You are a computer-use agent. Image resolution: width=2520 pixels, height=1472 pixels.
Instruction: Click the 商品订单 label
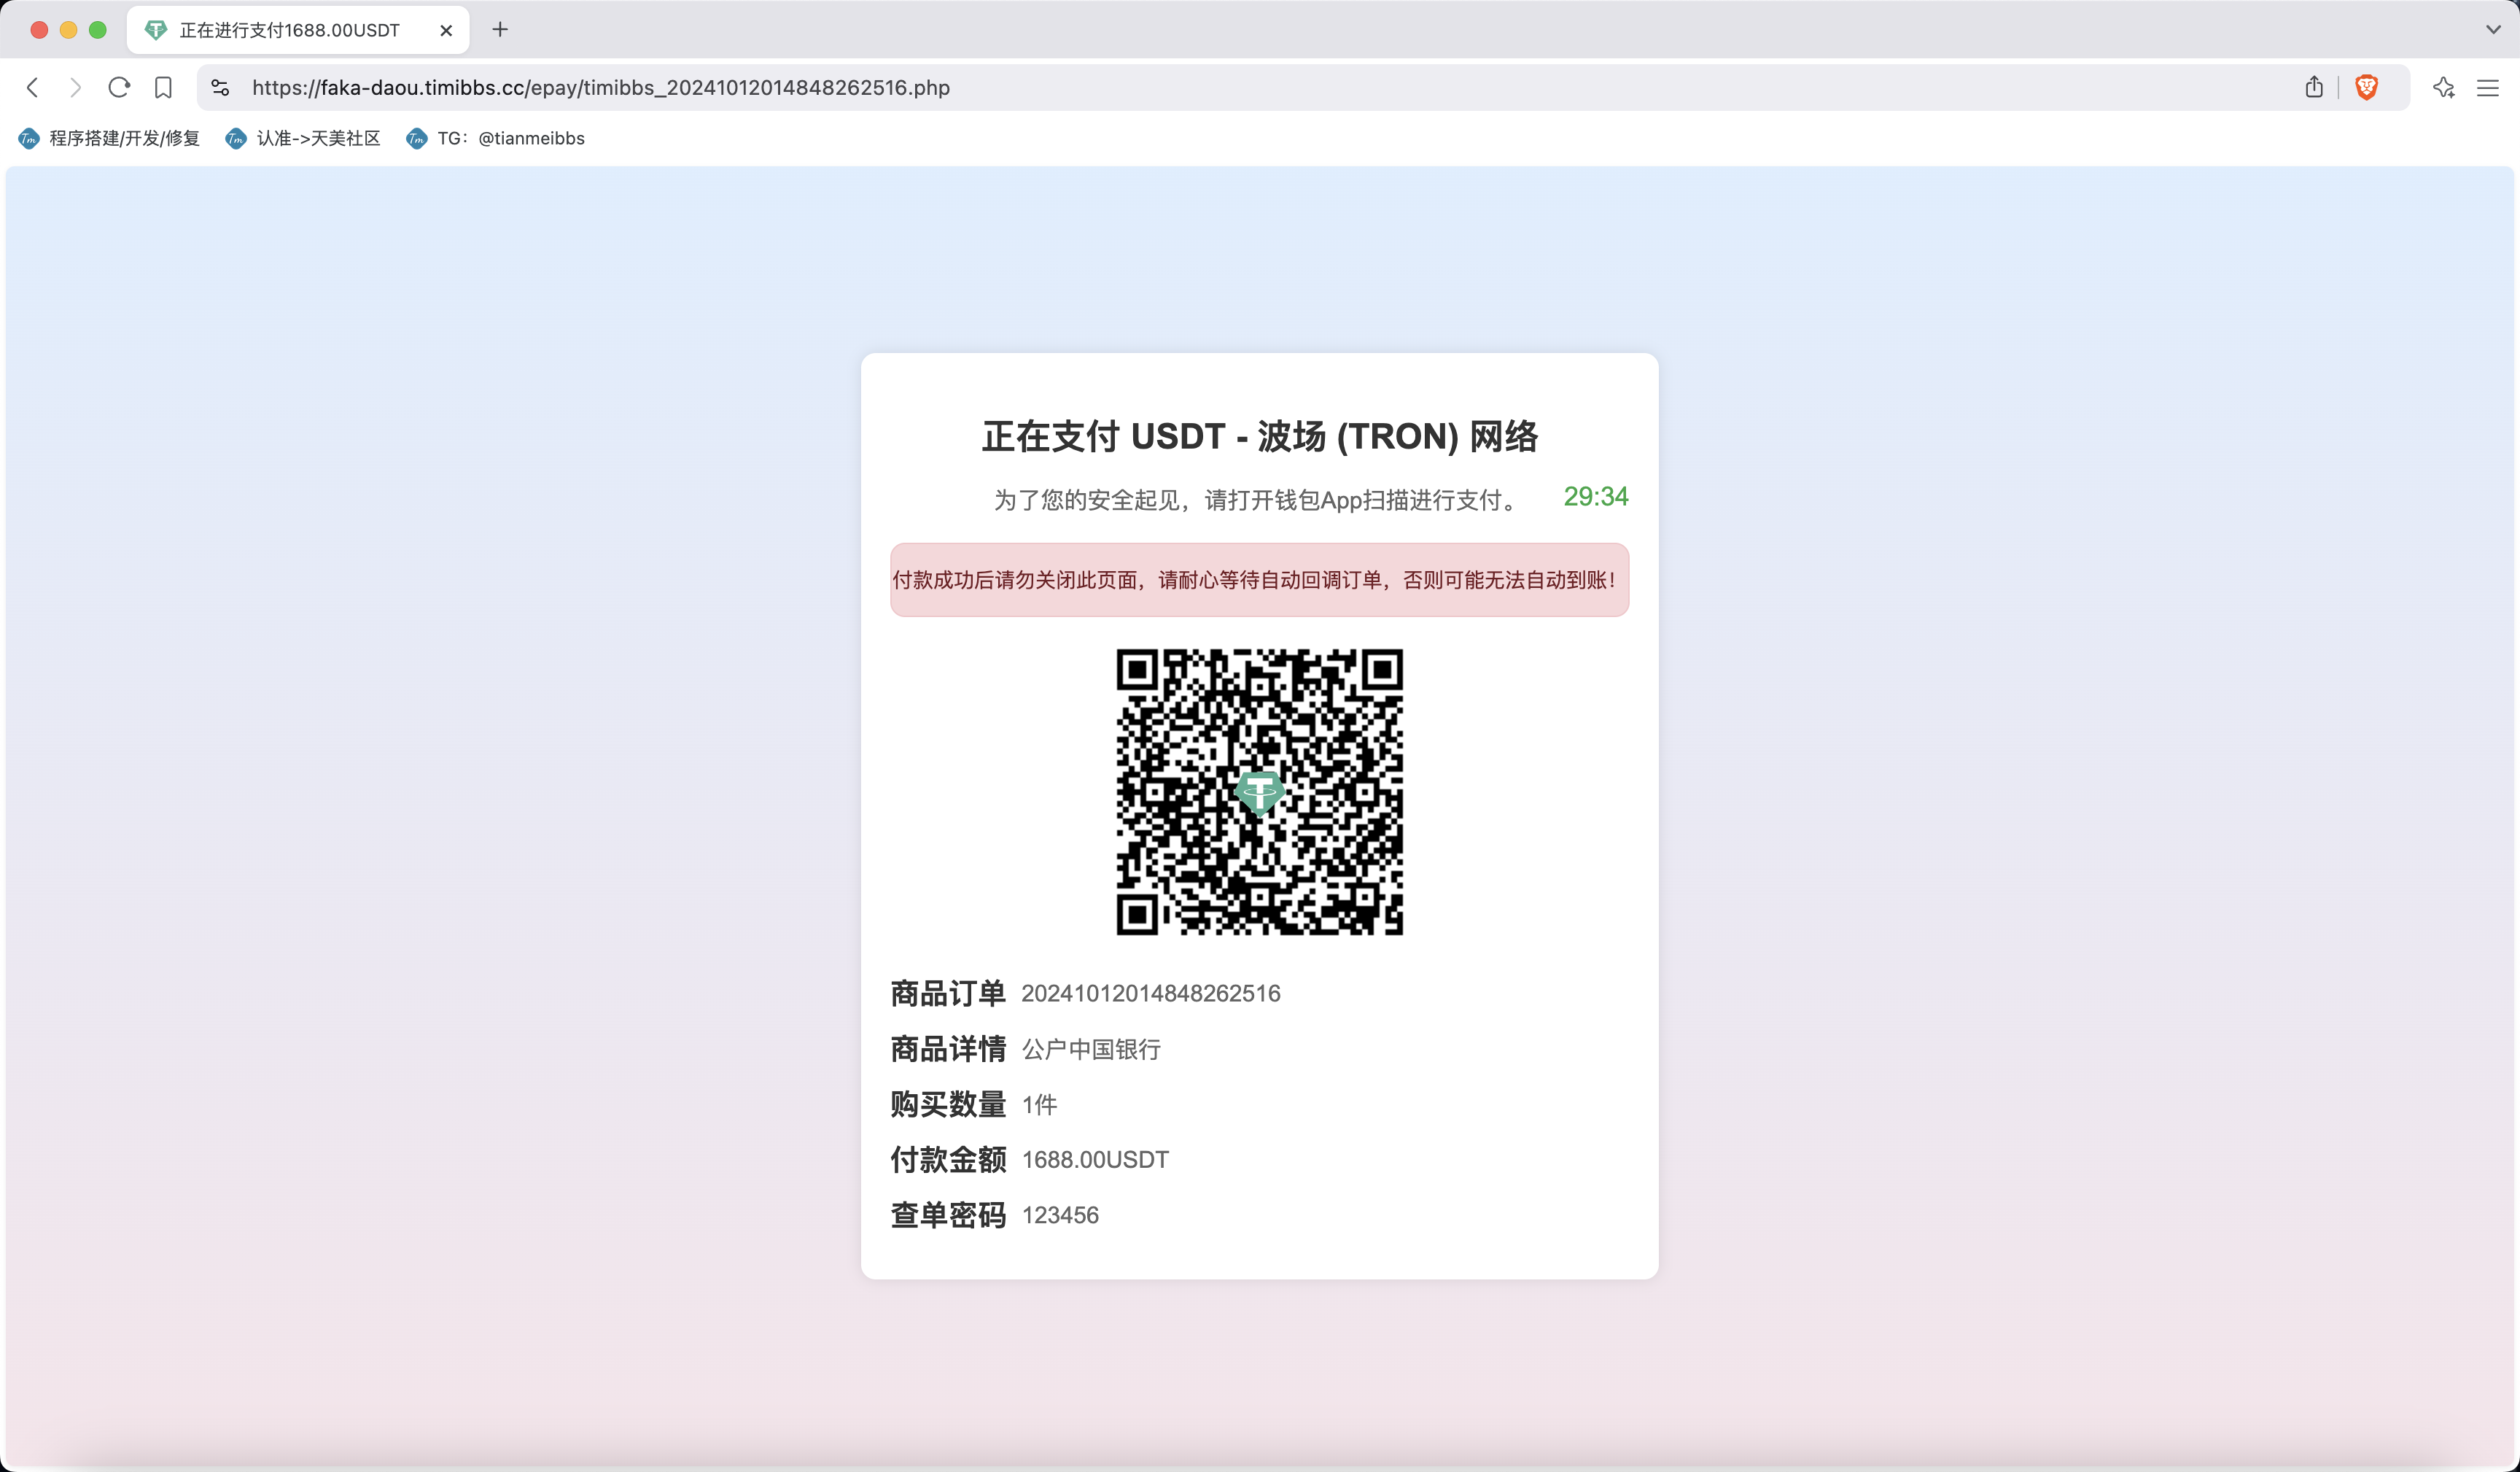948,993
